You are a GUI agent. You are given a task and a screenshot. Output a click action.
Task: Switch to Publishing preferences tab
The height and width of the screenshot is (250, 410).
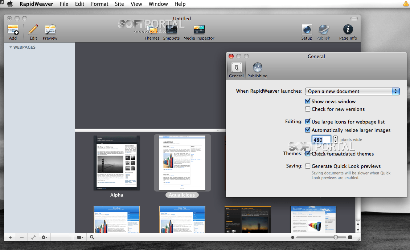pyautogui.click(x=257, y=70)
